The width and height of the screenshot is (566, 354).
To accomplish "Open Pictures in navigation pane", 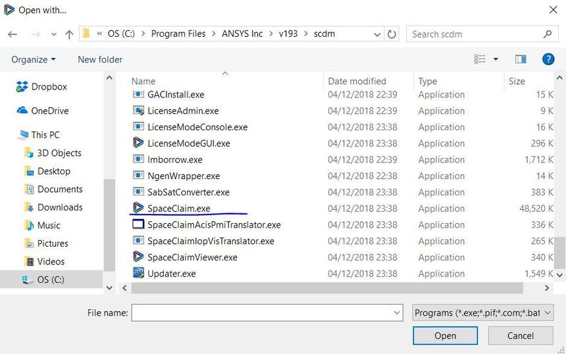I will tap(53, 243).
